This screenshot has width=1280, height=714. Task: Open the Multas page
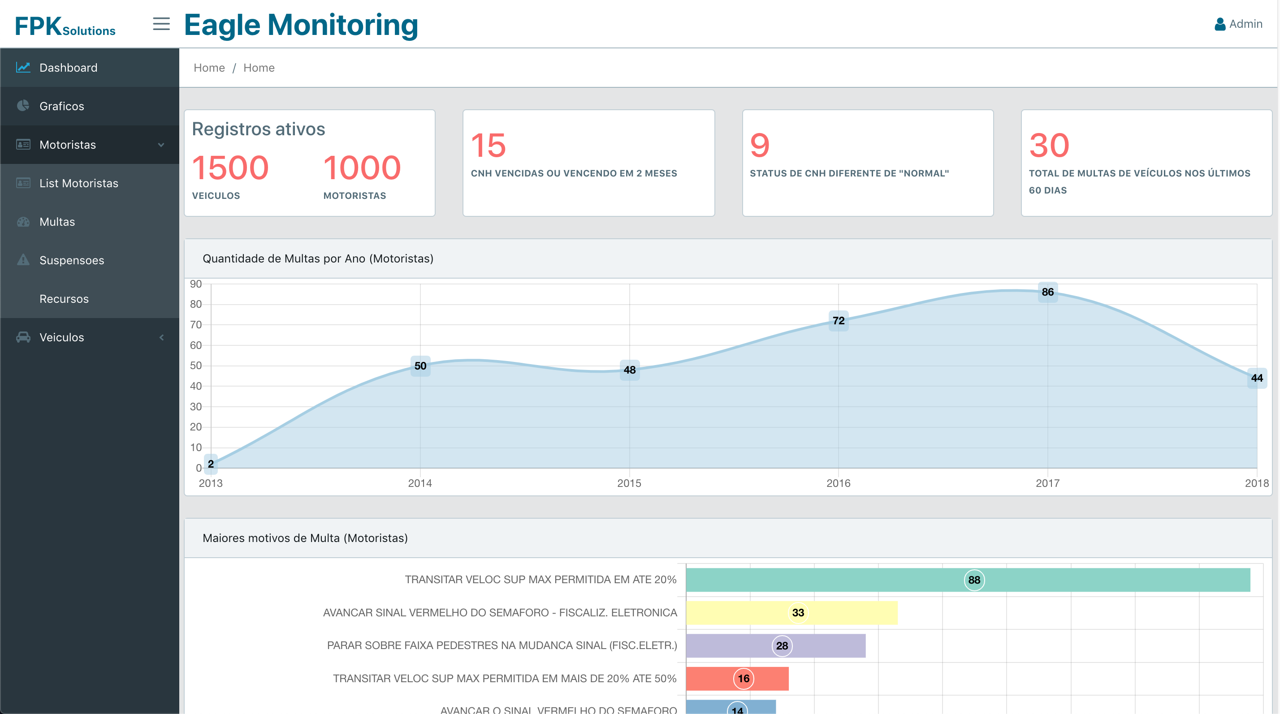90,221
